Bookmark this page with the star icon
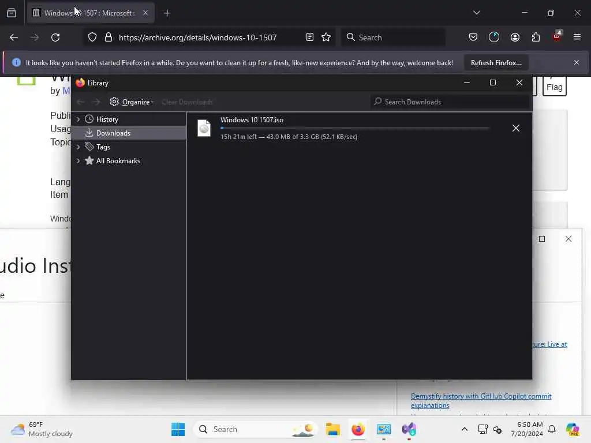This screenshot has width=591, height=443. pos(326,37)
